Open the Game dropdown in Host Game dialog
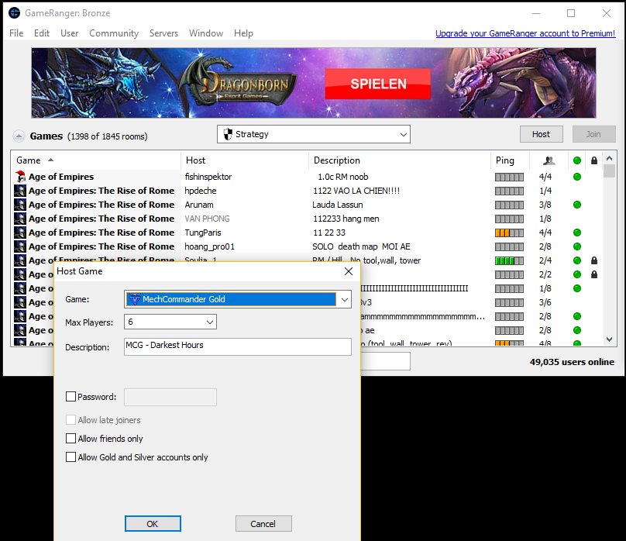Image resolution: width=626 pixels, height=541 pixels. point(345,299)
